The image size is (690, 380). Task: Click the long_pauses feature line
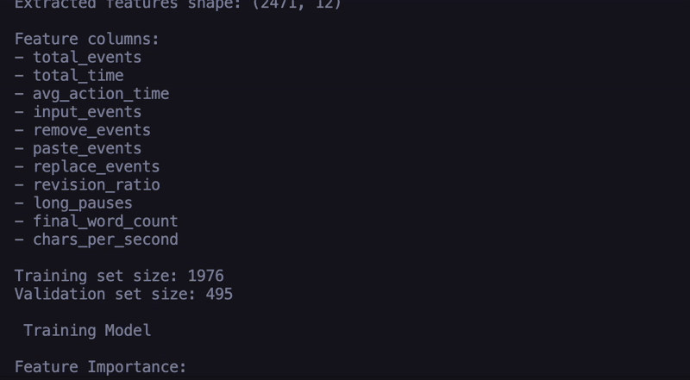pos(83,203)
